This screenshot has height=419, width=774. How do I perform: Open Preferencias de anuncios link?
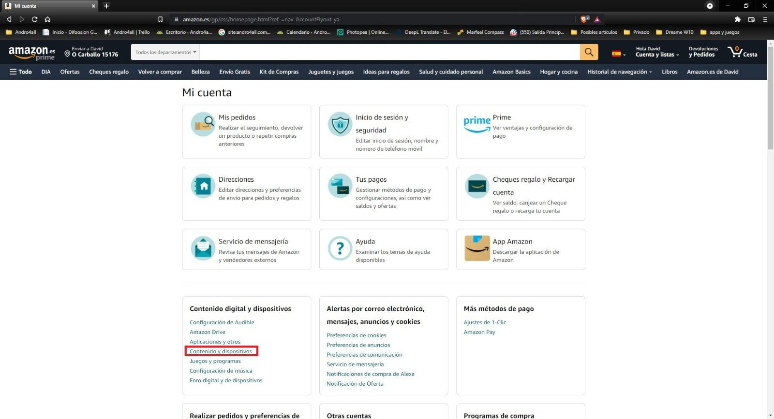pos(358,345)
